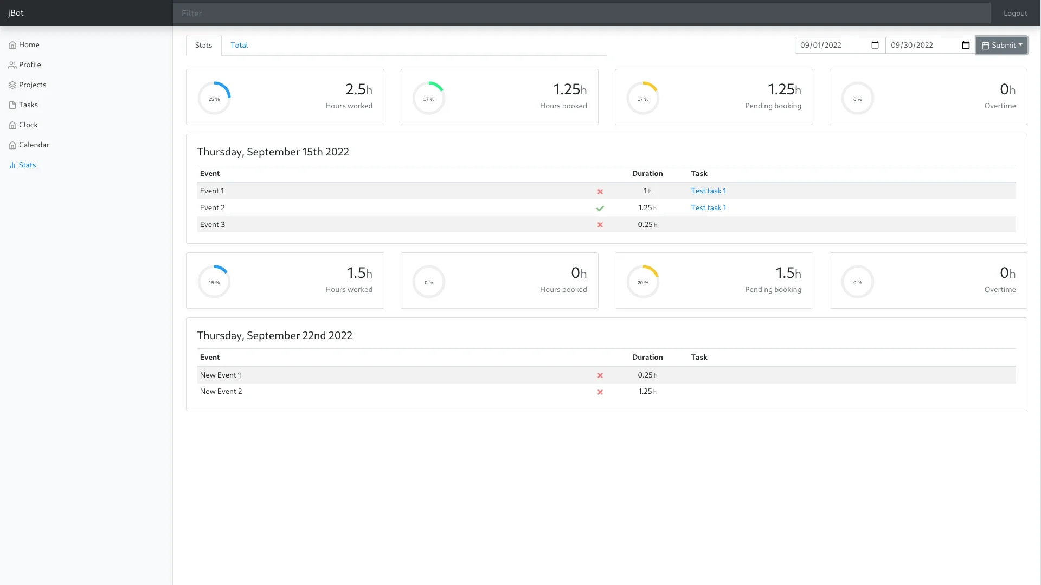Open calendar picker for 09/30/2022 end date
Viewport: 1041px width, 585px height.
(966, 45)
